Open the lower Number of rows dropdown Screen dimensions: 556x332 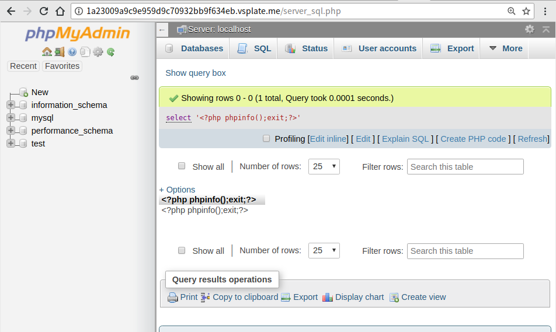click(324, 250)
